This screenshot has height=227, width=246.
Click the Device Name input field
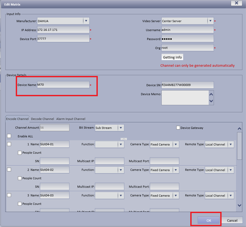click(x=63, y=85)
